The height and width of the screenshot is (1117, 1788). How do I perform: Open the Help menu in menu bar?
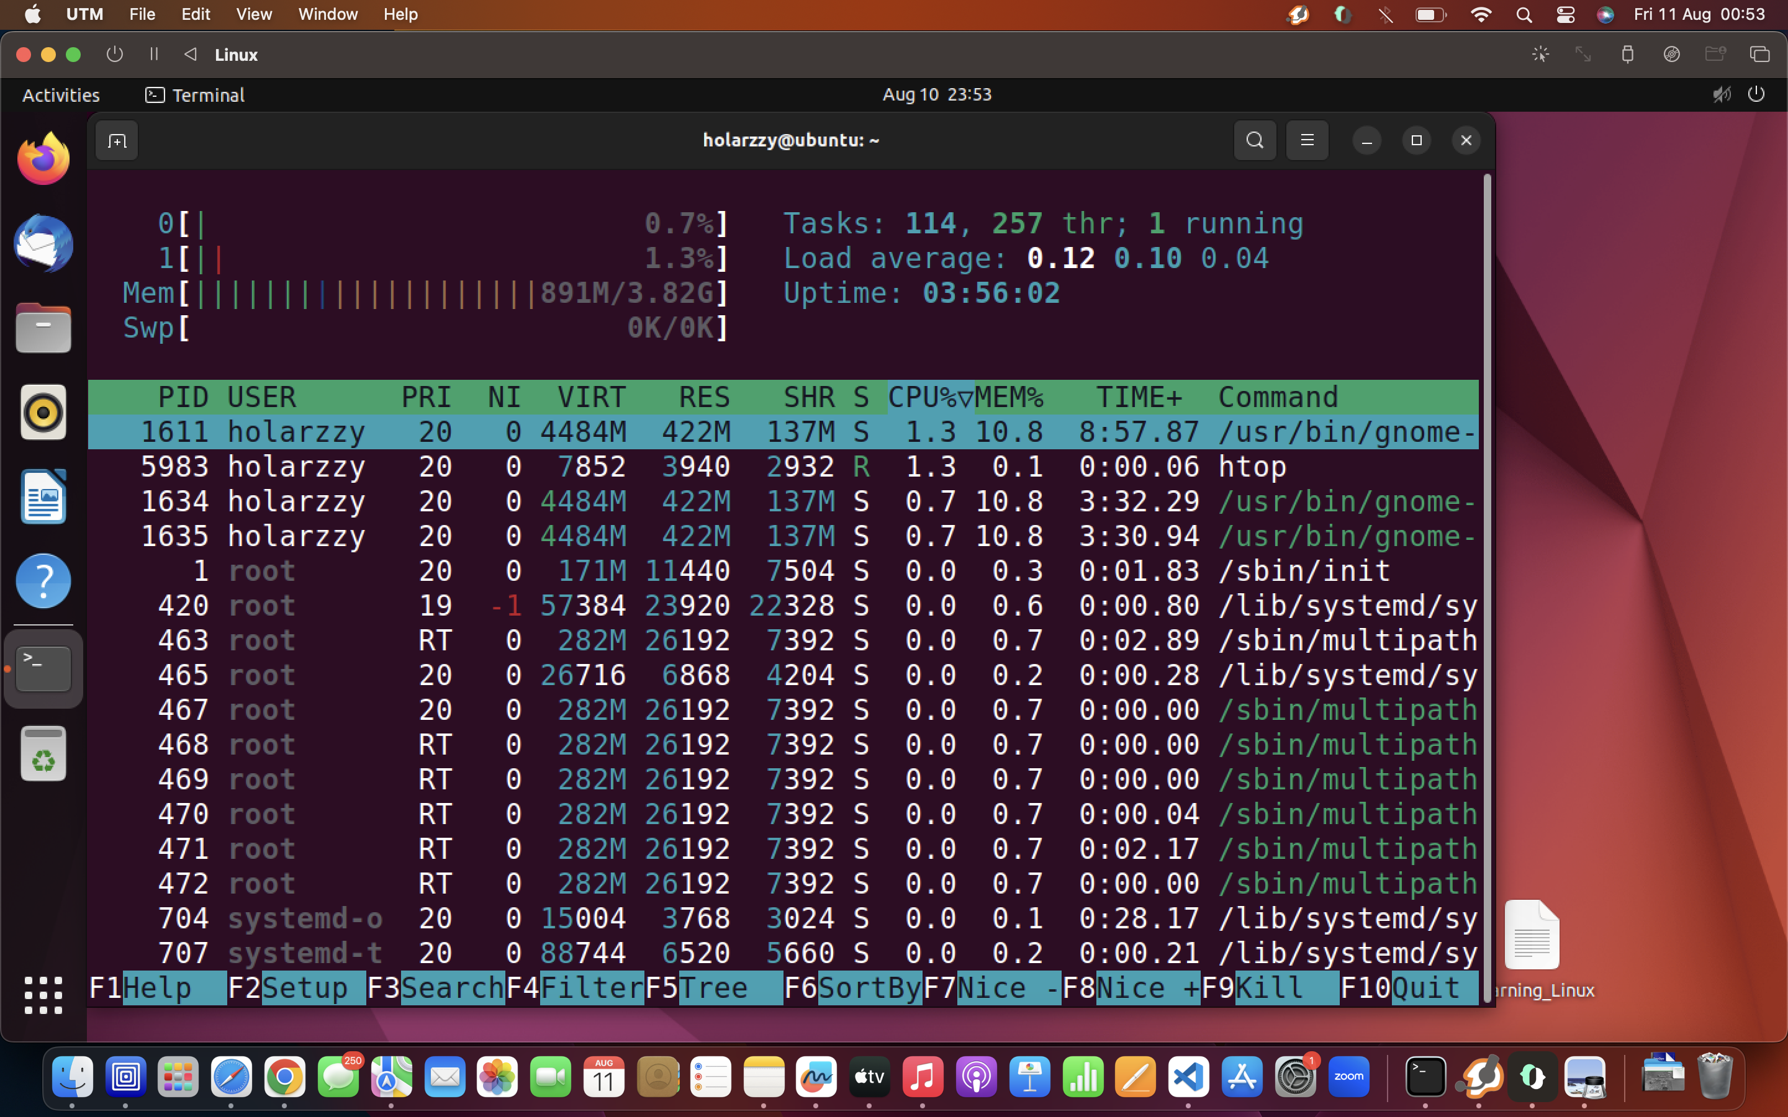tap(400, 14)
